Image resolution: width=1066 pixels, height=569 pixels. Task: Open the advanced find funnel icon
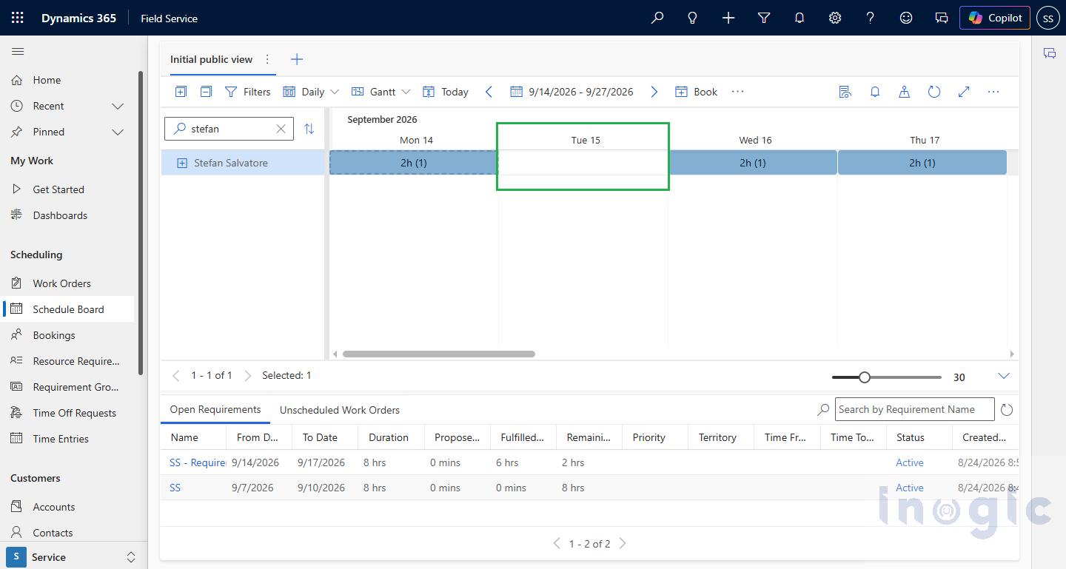(x=764, y=18)
